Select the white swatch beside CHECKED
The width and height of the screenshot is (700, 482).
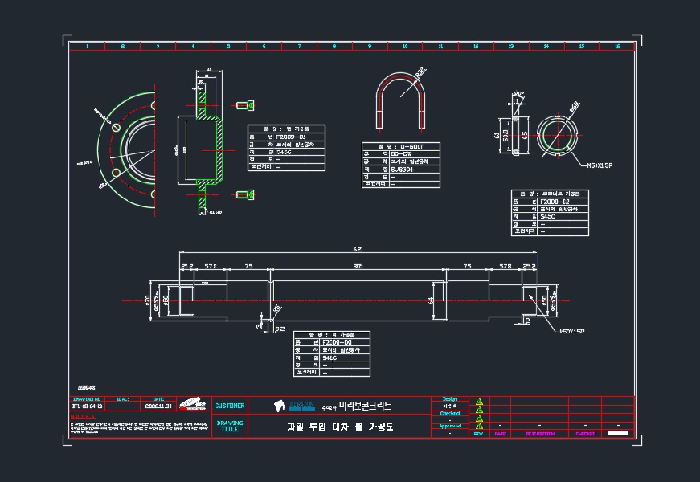618,433
